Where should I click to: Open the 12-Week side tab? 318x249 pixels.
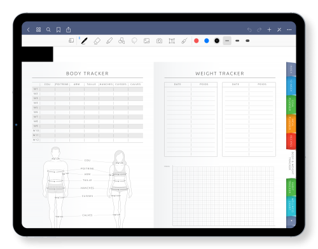pos(291,86)
